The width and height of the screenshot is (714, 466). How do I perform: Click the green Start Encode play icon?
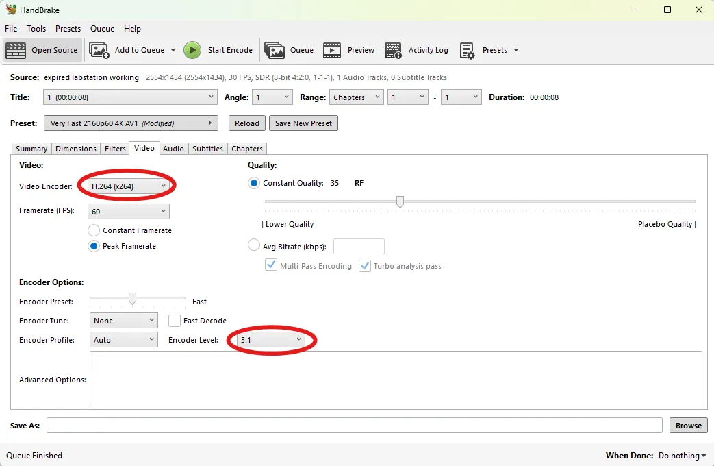[x=192, y=50]
